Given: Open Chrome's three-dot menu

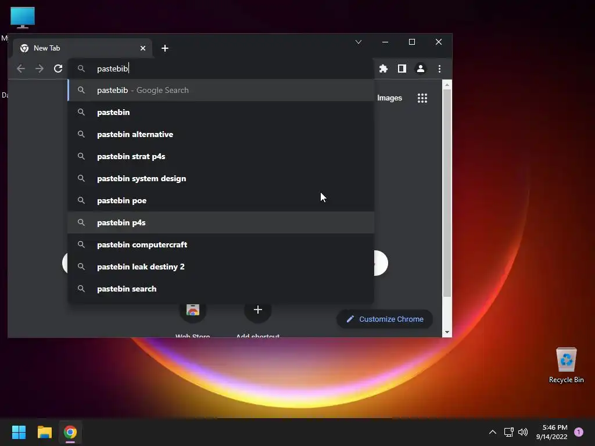Looking at the screenshot, I should pyautogui.click(x=439, y=69).
